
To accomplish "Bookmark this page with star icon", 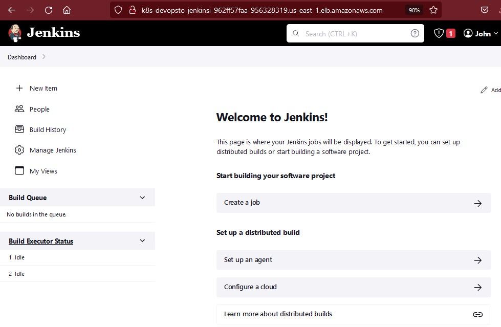I will [x=433, y=10].
